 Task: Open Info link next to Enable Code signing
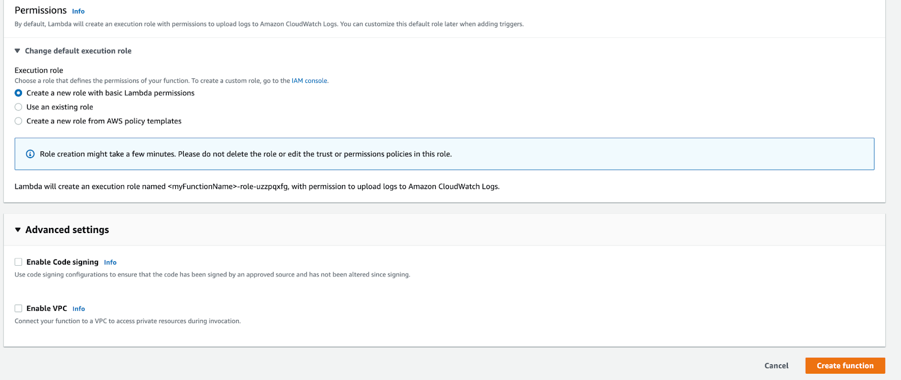110,262
